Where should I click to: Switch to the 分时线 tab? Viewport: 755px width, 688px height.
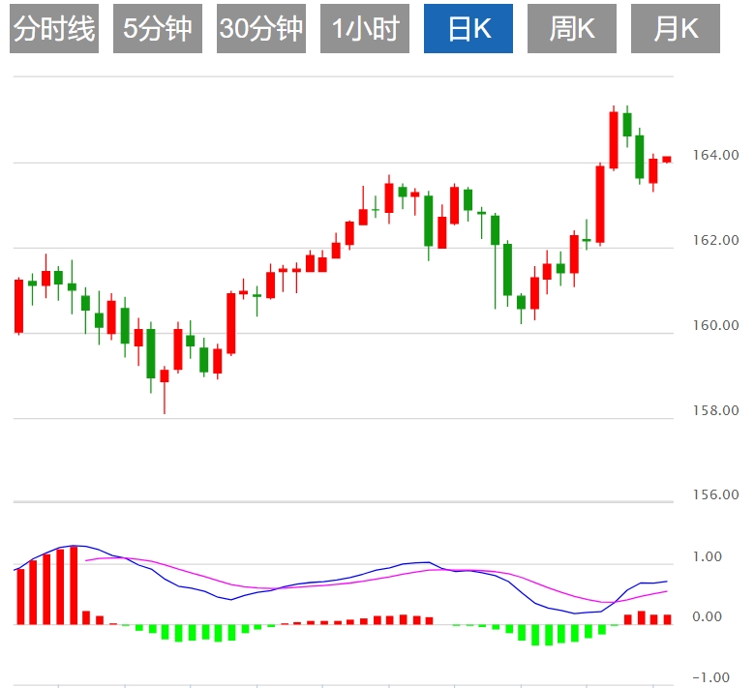54,29
